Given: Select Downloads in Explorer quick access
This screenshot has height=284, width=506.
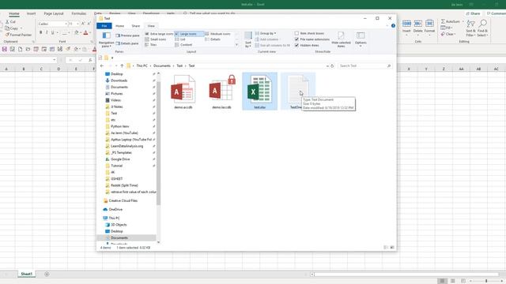Looking at the screenshot, I should [119, 80].
